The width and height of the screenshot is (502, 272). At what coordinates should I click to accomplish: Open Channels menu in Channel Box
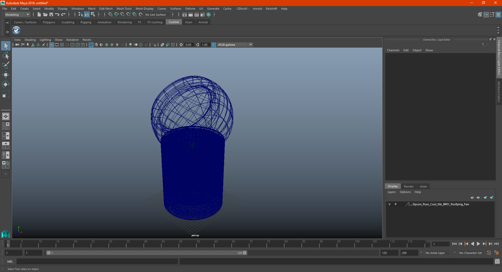point(393,50)
